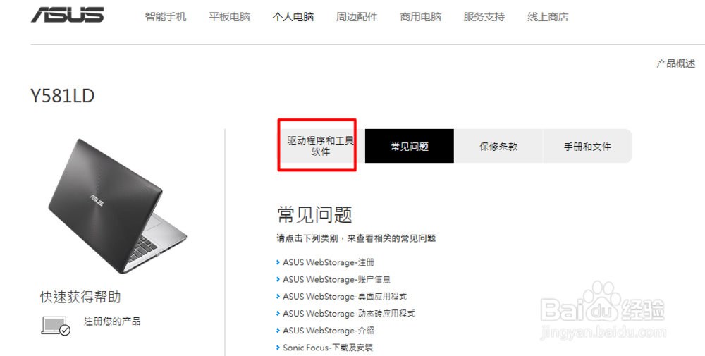Open the 手册和文件 tab
705x356 pixels.
point(587,146)
